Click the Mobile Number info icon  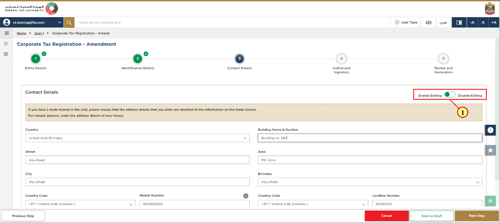click(246, 196)
